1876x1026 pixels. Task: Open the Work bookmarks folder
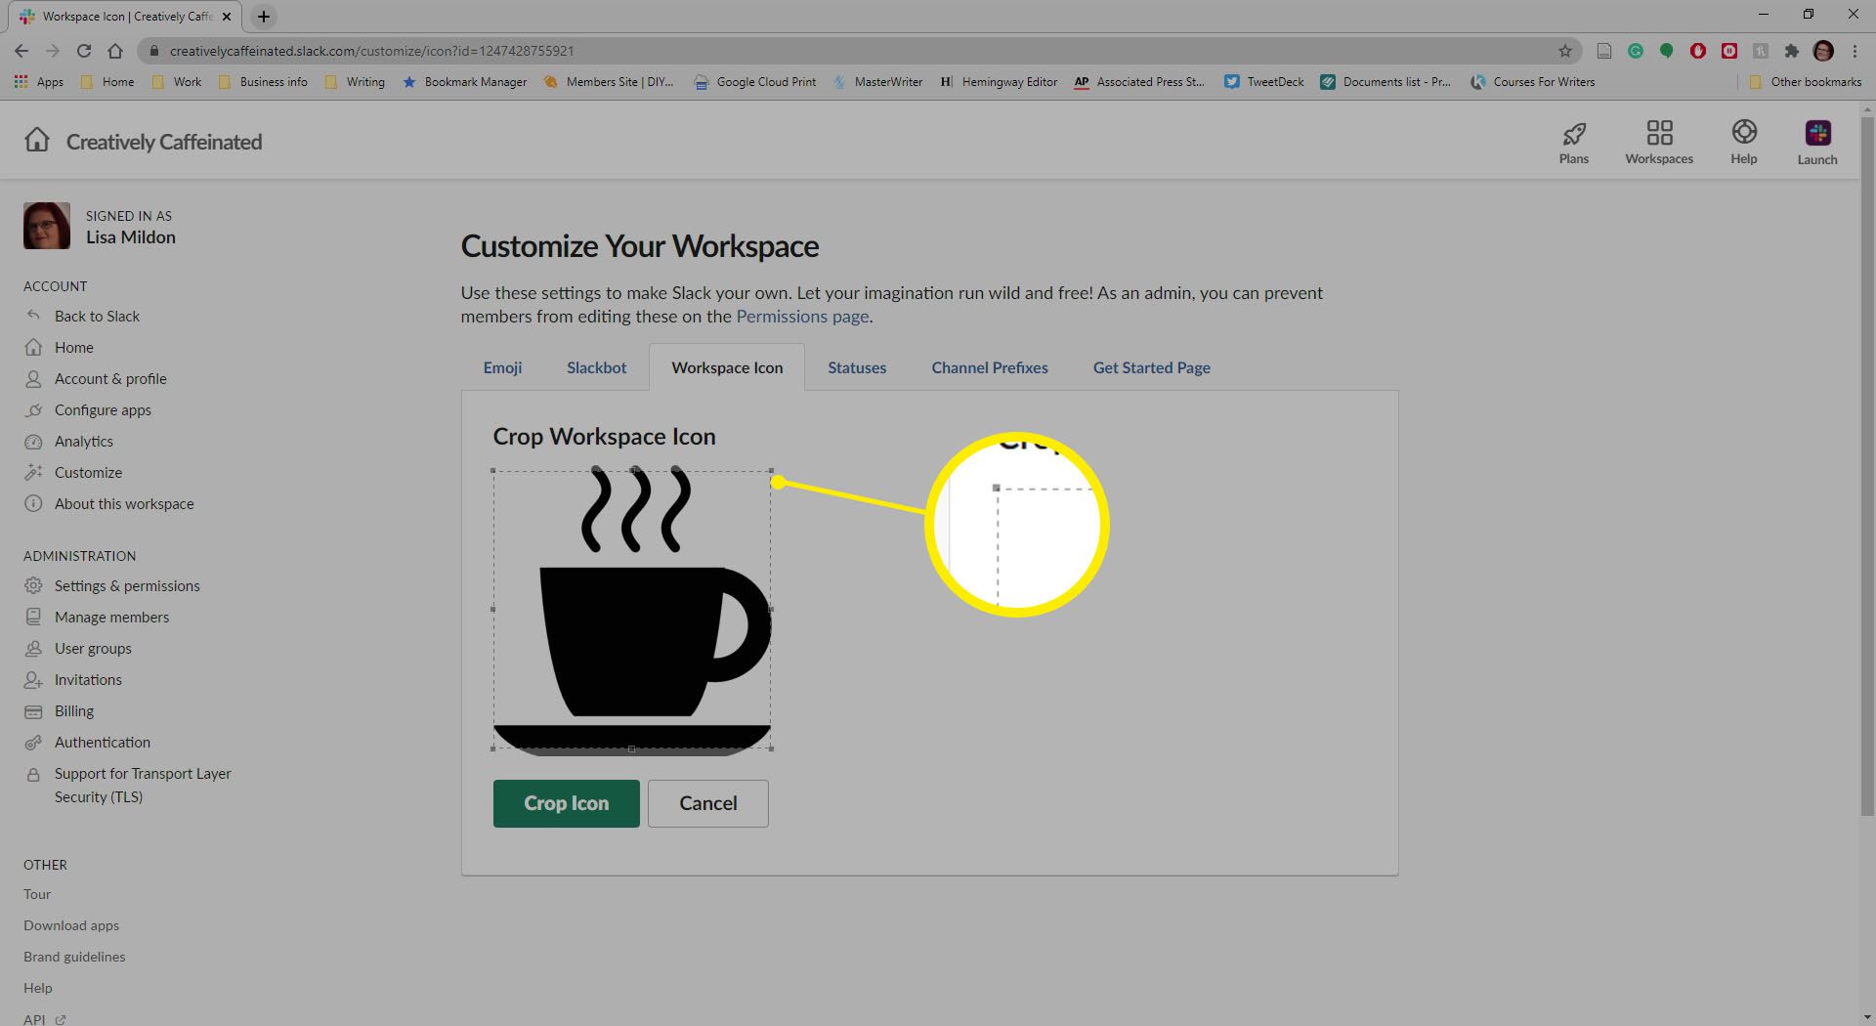tap(177, 82)
